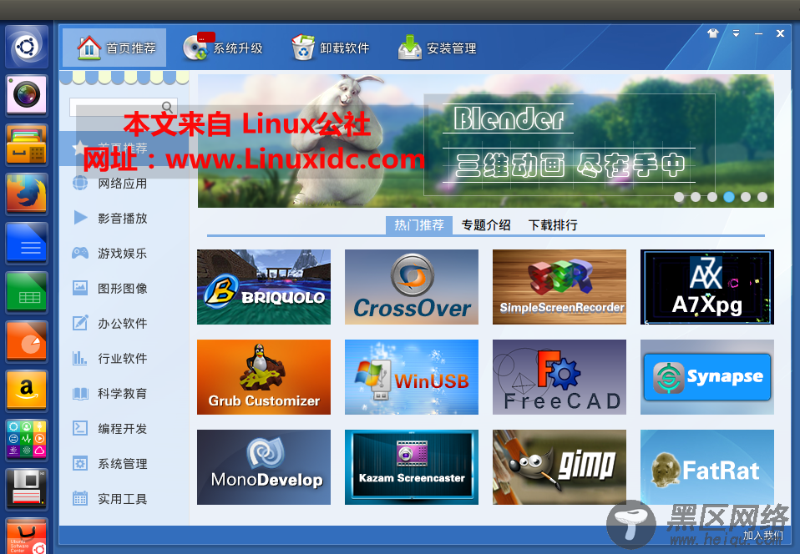The image size is (800, 554).
Task: Open the FatRat app tile
Action: point(707,467)
